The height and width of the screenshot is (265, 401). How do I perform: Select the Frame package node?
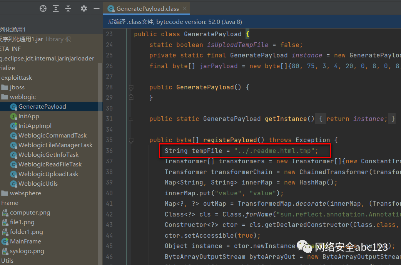pos(10,203)
